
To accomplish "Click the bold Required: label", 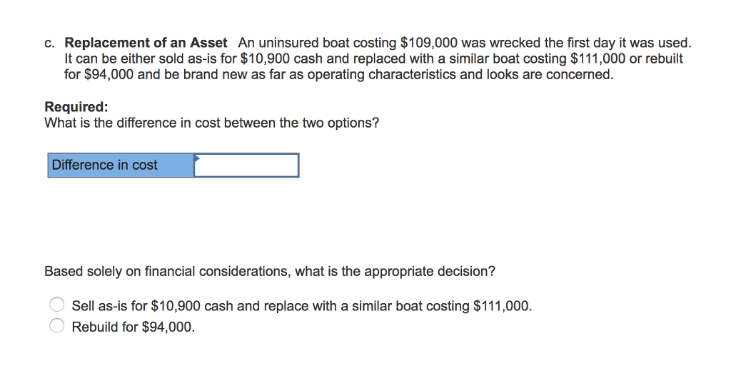I will click(76, 107).
